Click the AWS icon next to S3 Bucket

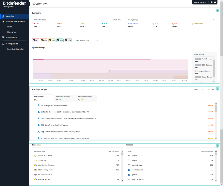(35, 160)
